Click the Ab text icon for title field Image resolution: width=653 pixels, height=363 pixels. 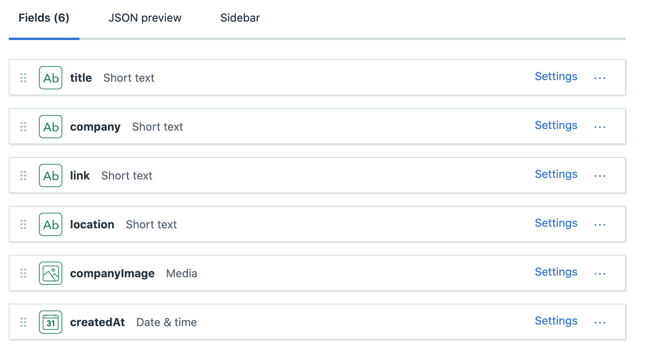[51, 78]
